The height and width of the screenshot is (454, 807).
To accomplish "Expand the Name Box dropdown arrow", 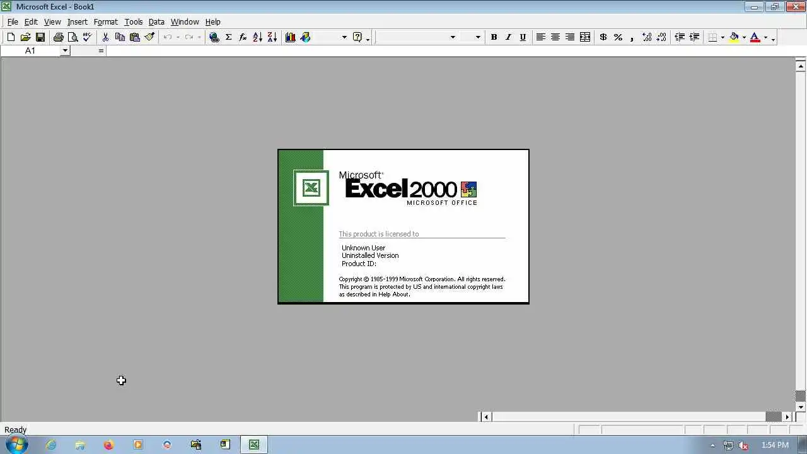I will pos(65,50).
